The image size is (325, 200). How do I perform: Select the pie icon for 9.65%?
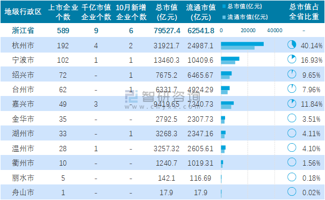(x=292, y=74)
